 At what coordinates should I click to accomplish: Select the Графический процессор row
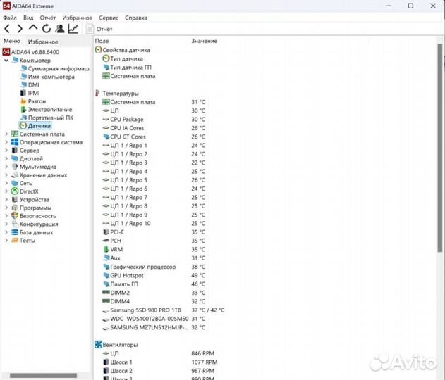point(154,267)
